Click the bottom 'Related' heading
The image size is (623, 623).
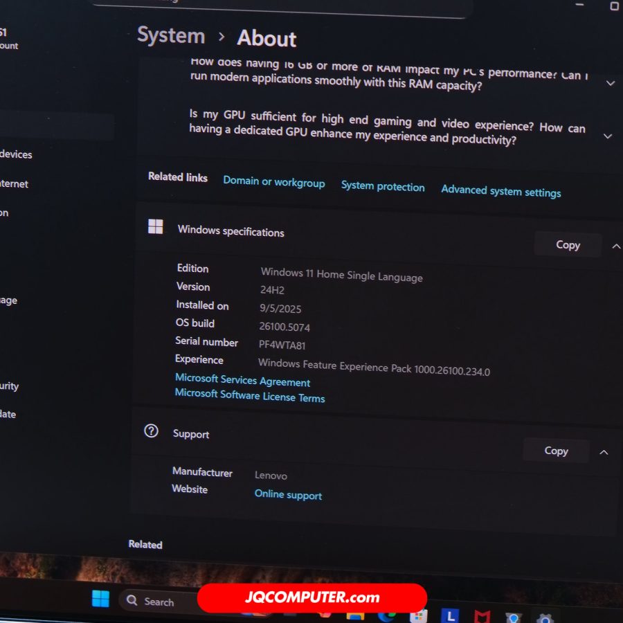[145, 544]
